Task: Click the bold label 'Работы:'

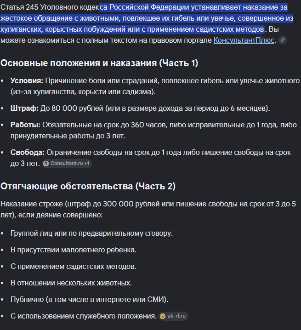Action: point(25,125)
